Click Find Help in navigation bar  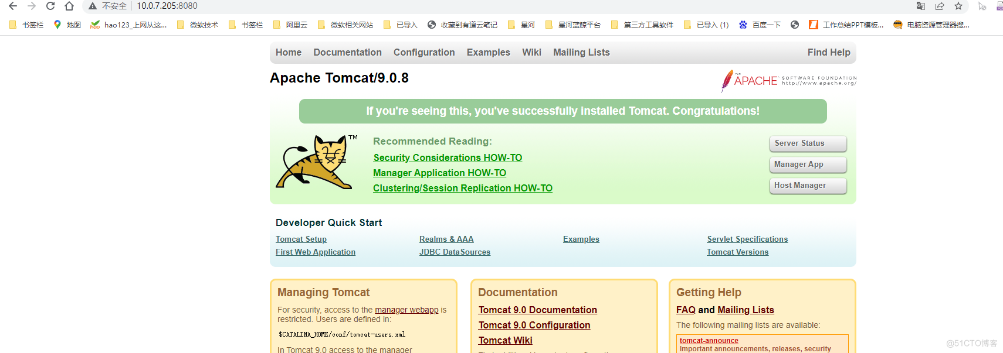point(829,52)
